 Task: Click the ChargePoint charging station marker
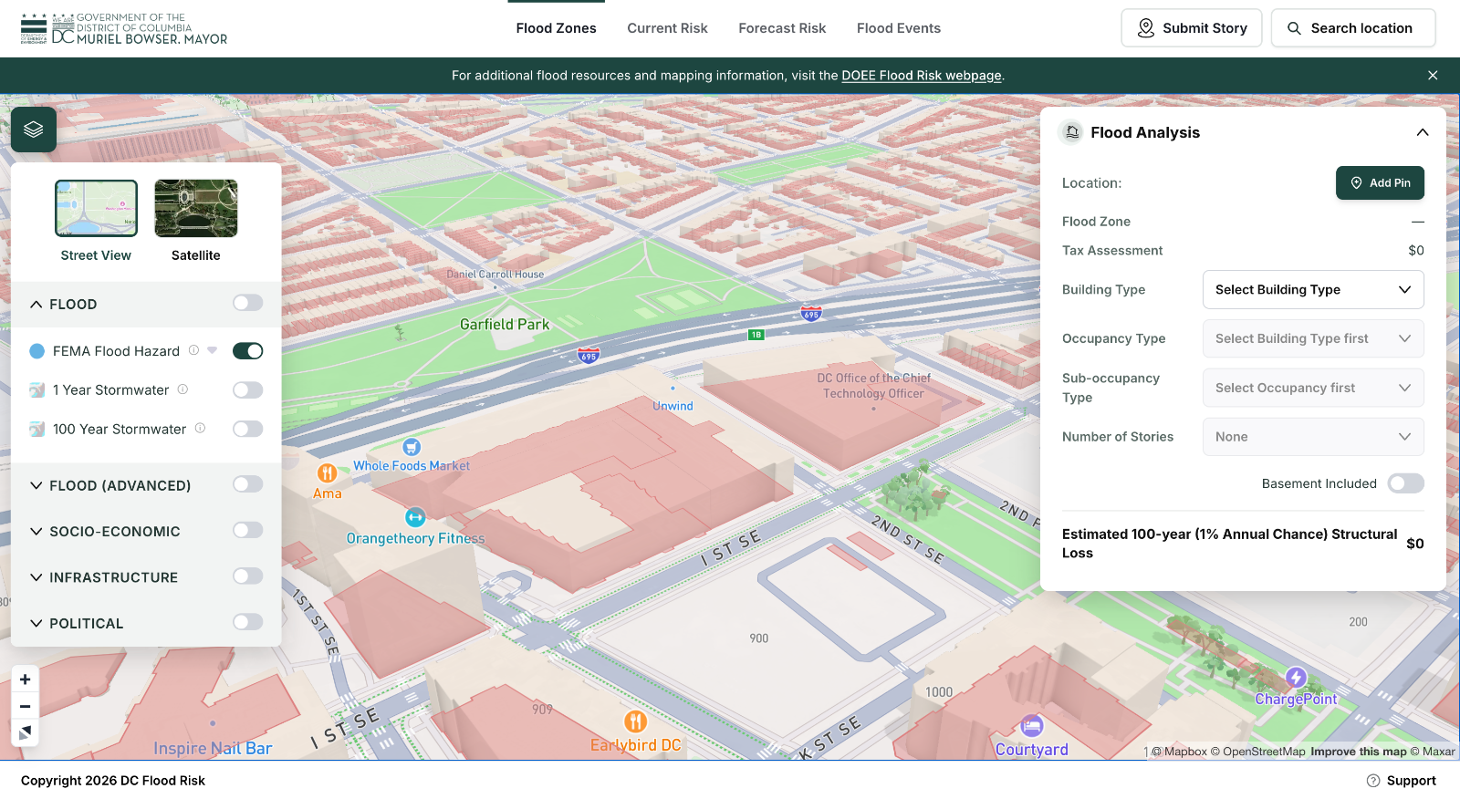(x=1296, y=678)
